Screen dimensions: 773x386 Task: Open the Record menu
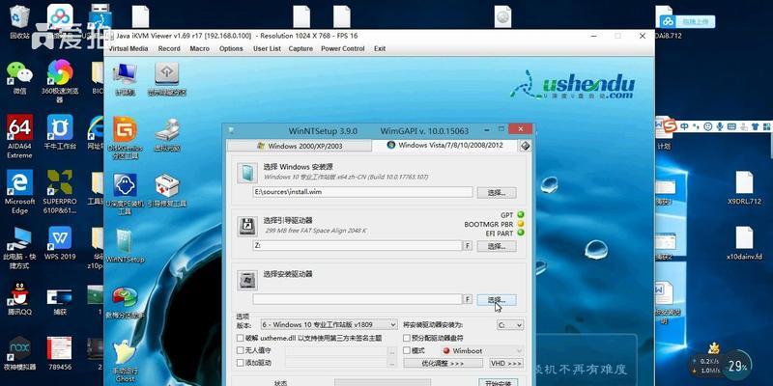click(169, 49)
